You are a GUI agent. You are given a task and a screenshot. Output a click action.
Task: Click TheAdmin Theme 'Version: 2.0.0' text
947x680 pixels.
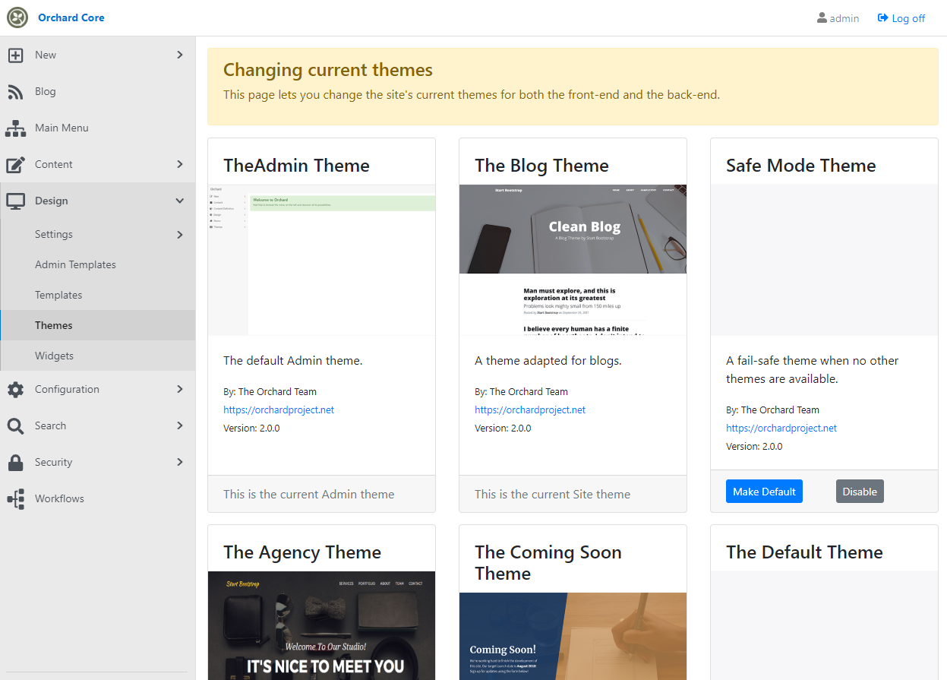251,428
